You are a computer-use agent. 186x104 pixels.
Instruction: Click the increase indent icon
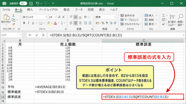point(90,23)
